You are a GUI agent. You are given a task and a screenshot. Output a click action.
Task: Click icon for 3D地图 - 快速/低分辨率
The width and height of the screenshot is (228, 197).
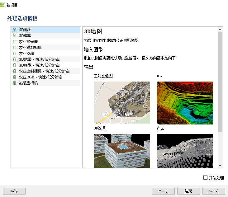pyautogui.click(x=15, y=59)
